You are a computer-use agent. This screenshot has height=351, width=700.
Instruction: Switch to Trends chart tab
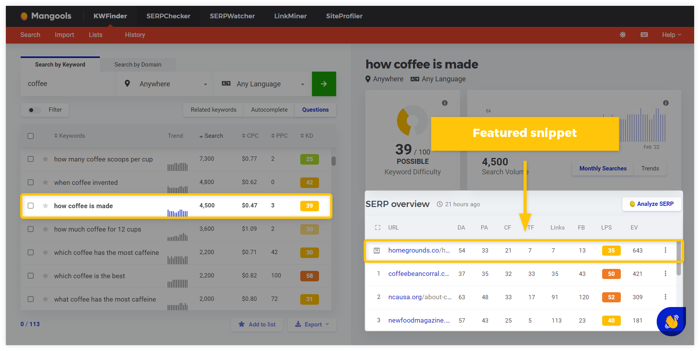pos(650,168)
